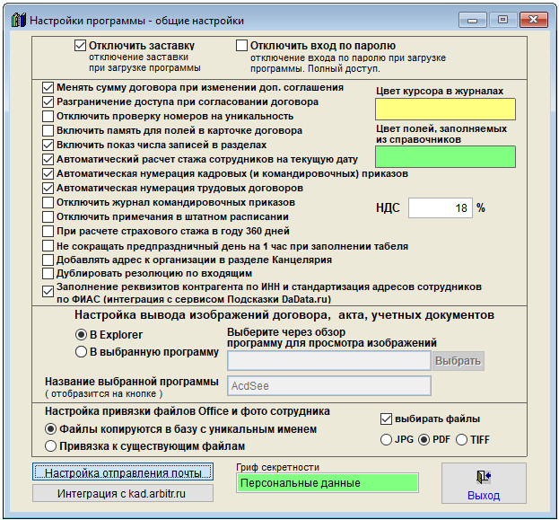This screenshot has width=559, height=520.
Task: Click the НДС percentage input field
Action: (x=441, y=207)
